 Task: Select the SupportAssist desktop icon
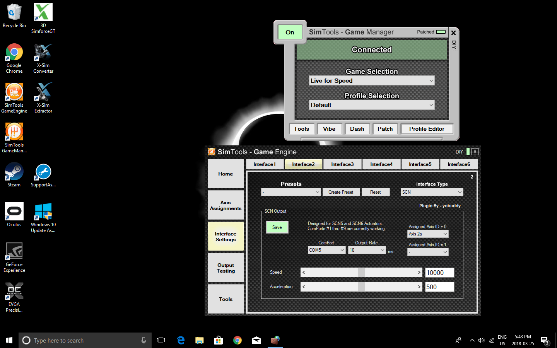tap(43, 175)
